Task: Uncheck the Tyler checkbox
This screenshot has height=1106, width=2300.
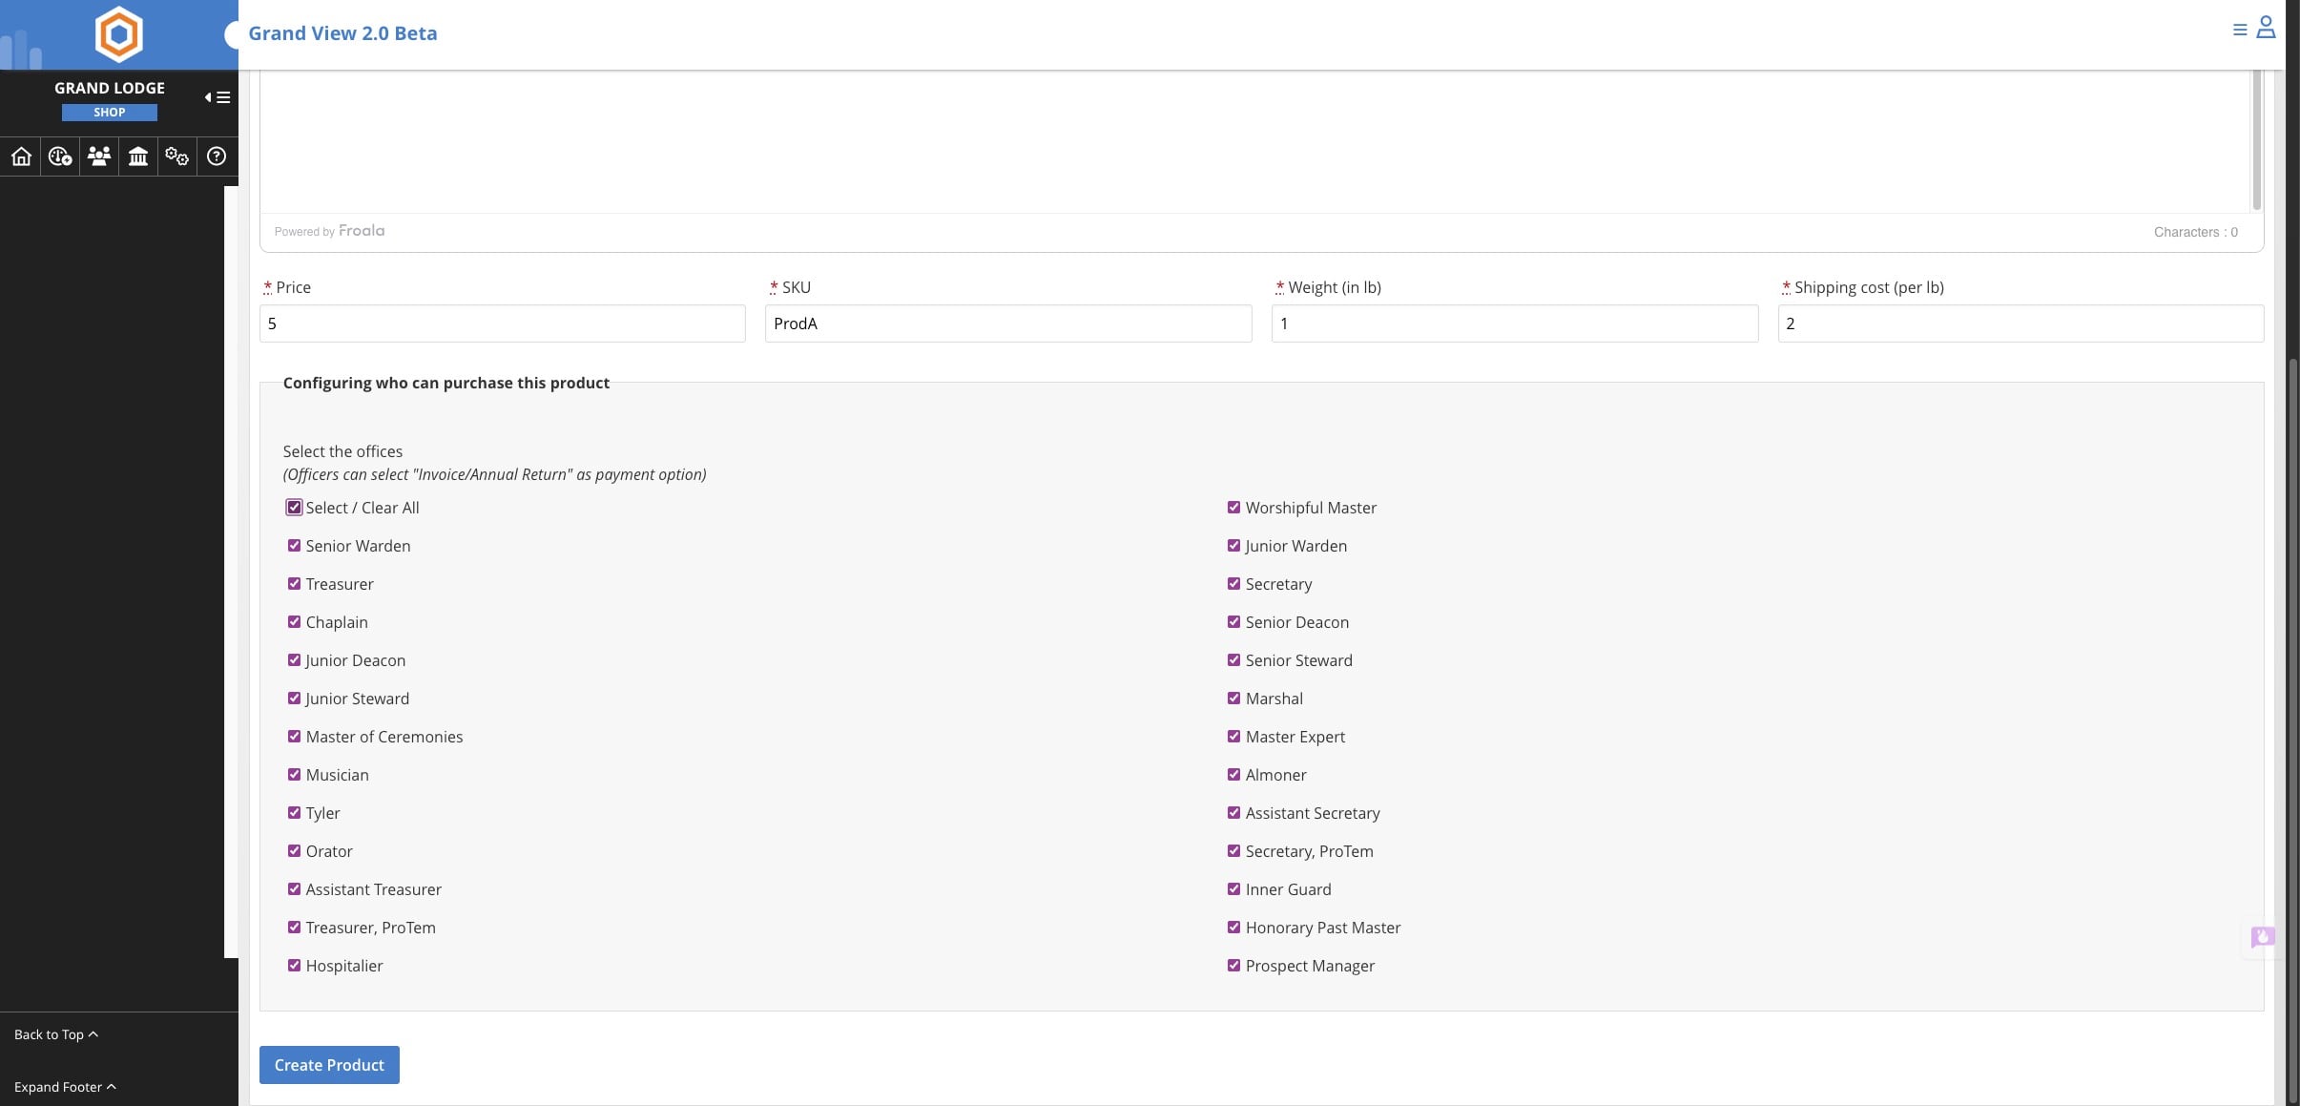Action: [294, 813]
